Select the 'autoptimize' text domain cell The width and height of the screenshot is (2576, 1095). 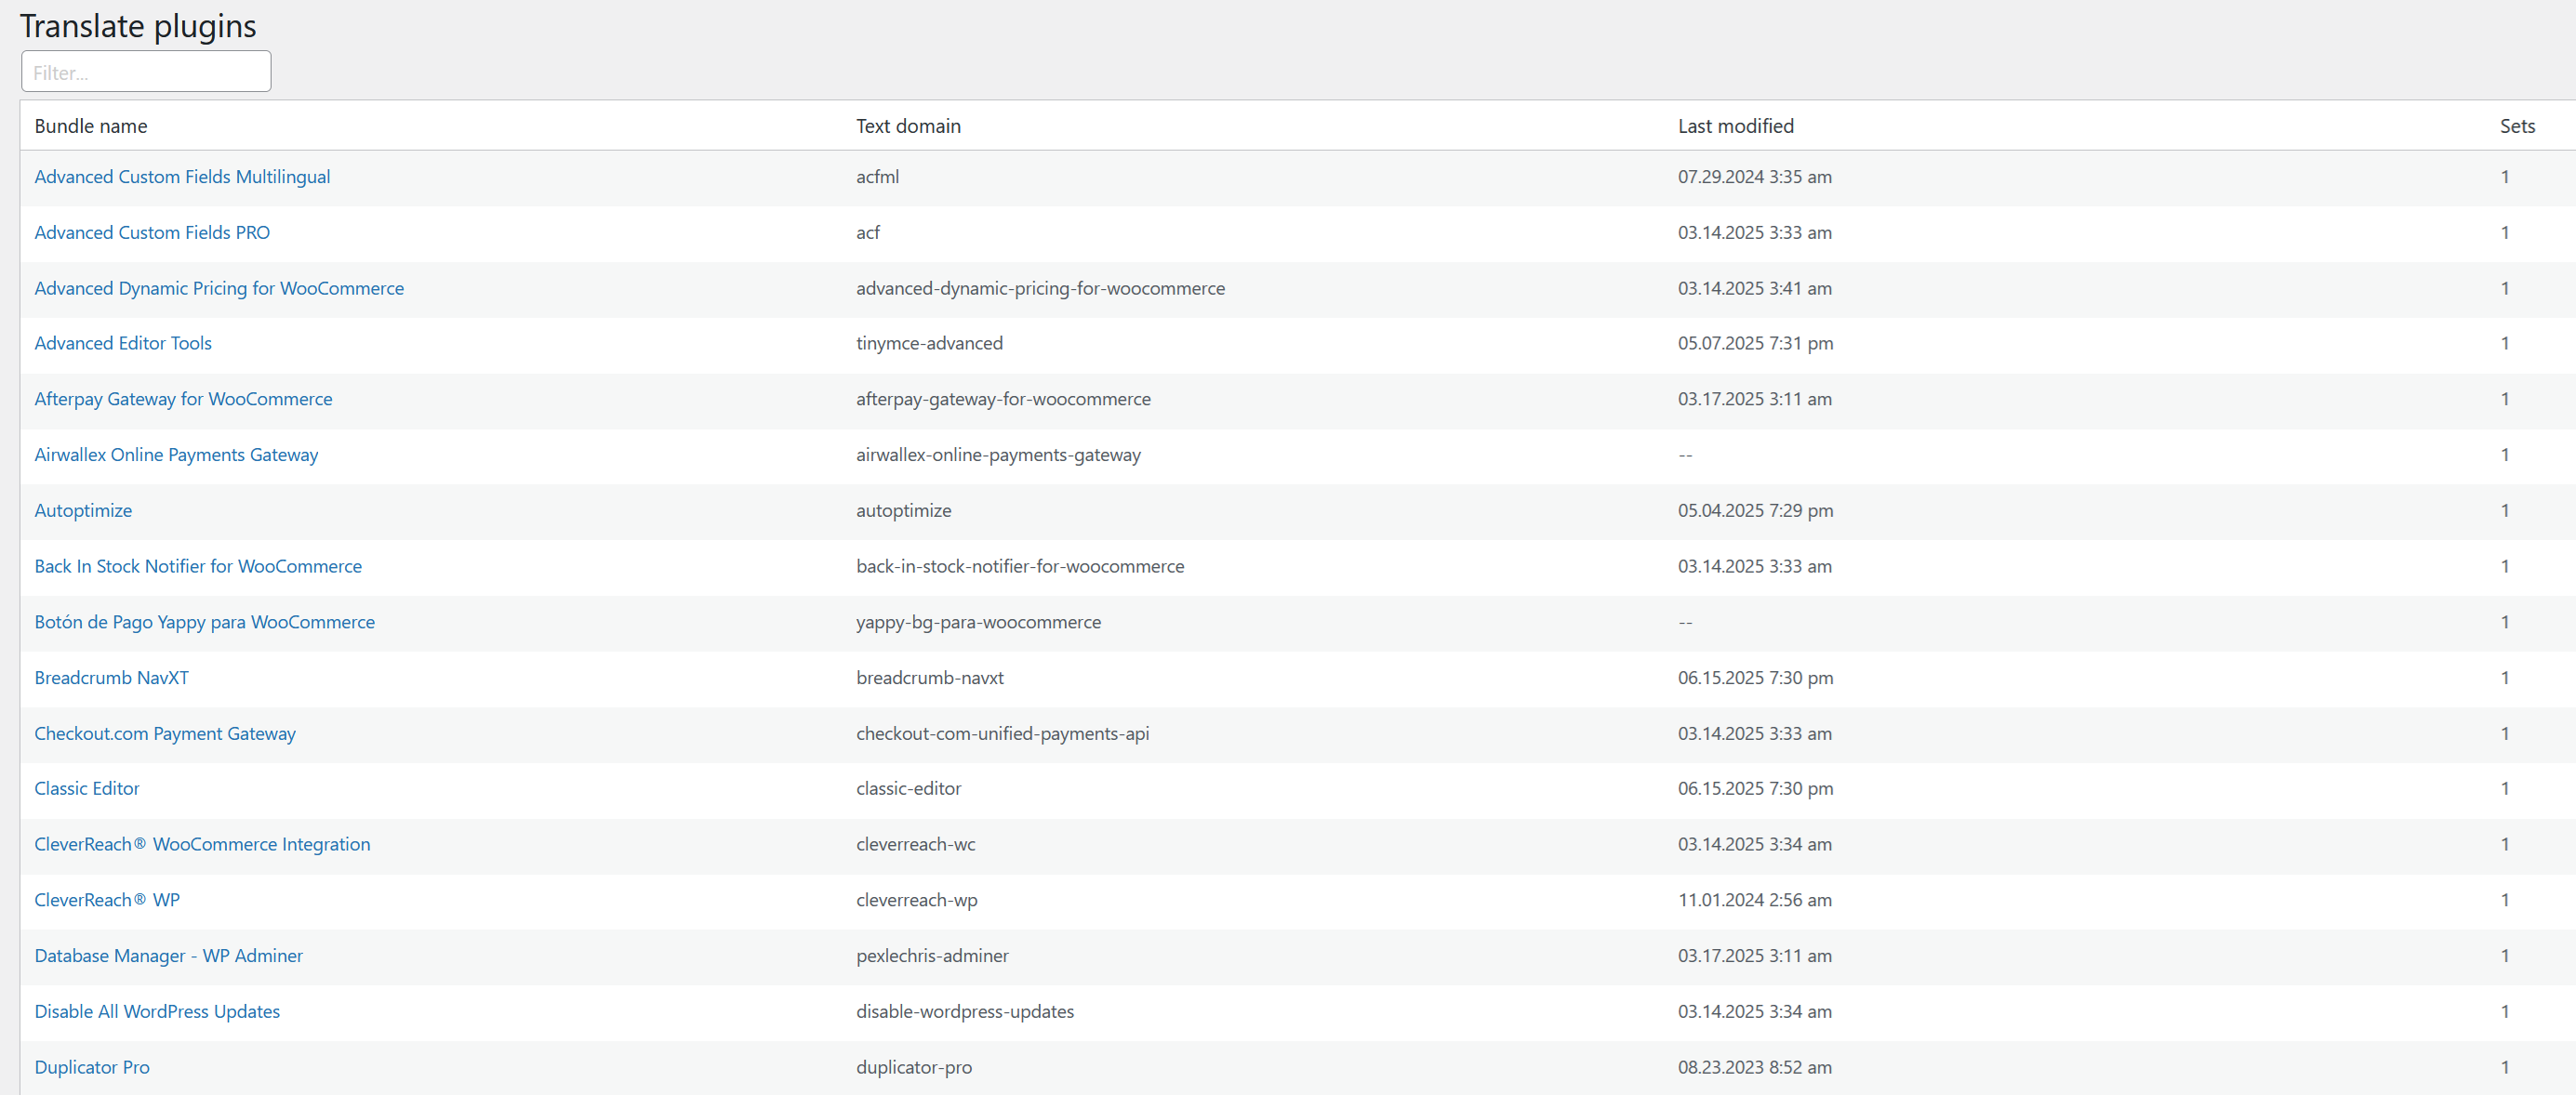tap(903, 511)
